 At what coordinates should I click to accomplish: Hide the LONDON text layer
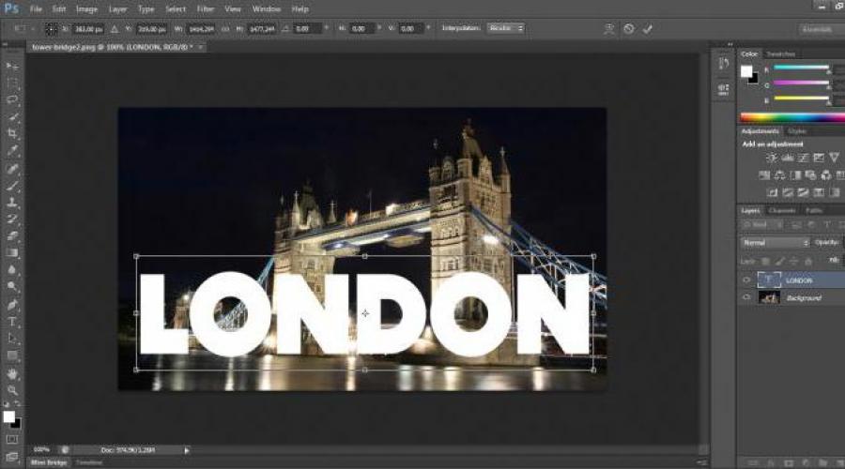(x=746, y=280)
